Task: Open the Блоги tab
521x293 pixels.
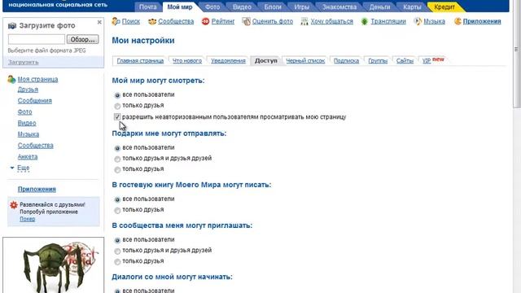Action: pos(273,7)
